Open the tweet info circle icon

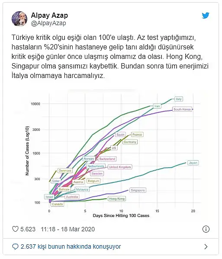206,229
